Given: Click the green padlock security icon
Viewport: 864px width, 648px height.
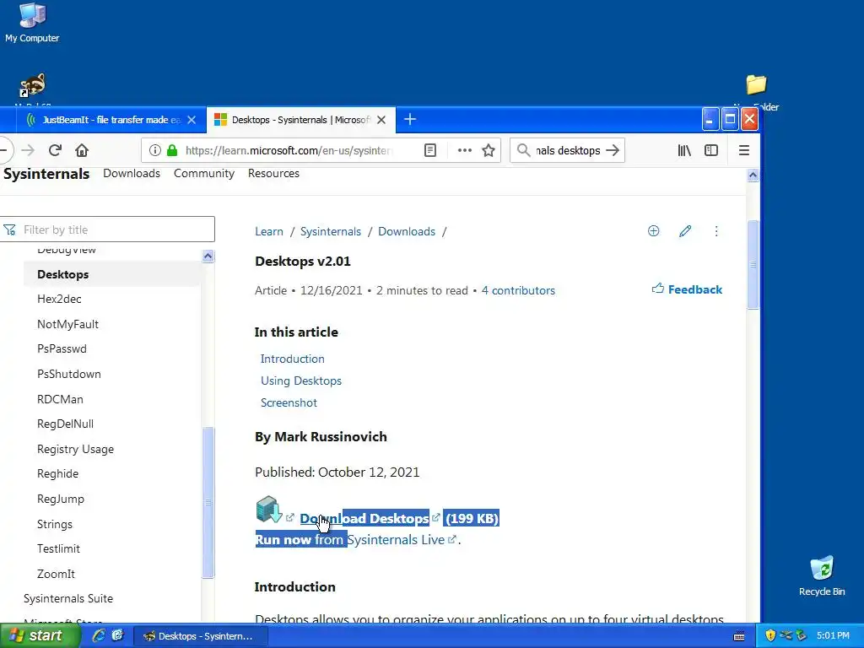Looking at the screenshot, I should 172,150.
